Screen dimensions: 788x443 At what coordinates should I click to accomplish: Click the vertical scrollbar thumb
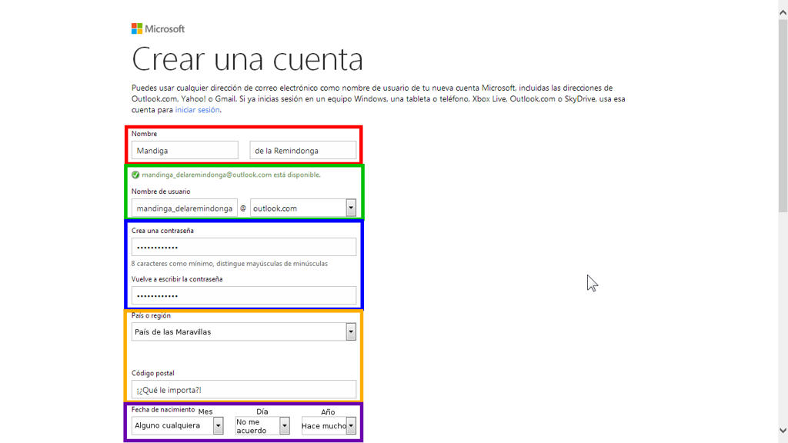(783, 115)
